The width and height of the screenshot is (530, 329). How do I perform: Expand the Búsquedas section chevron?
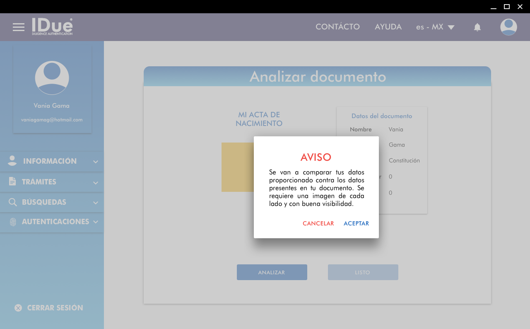(96, 203)
